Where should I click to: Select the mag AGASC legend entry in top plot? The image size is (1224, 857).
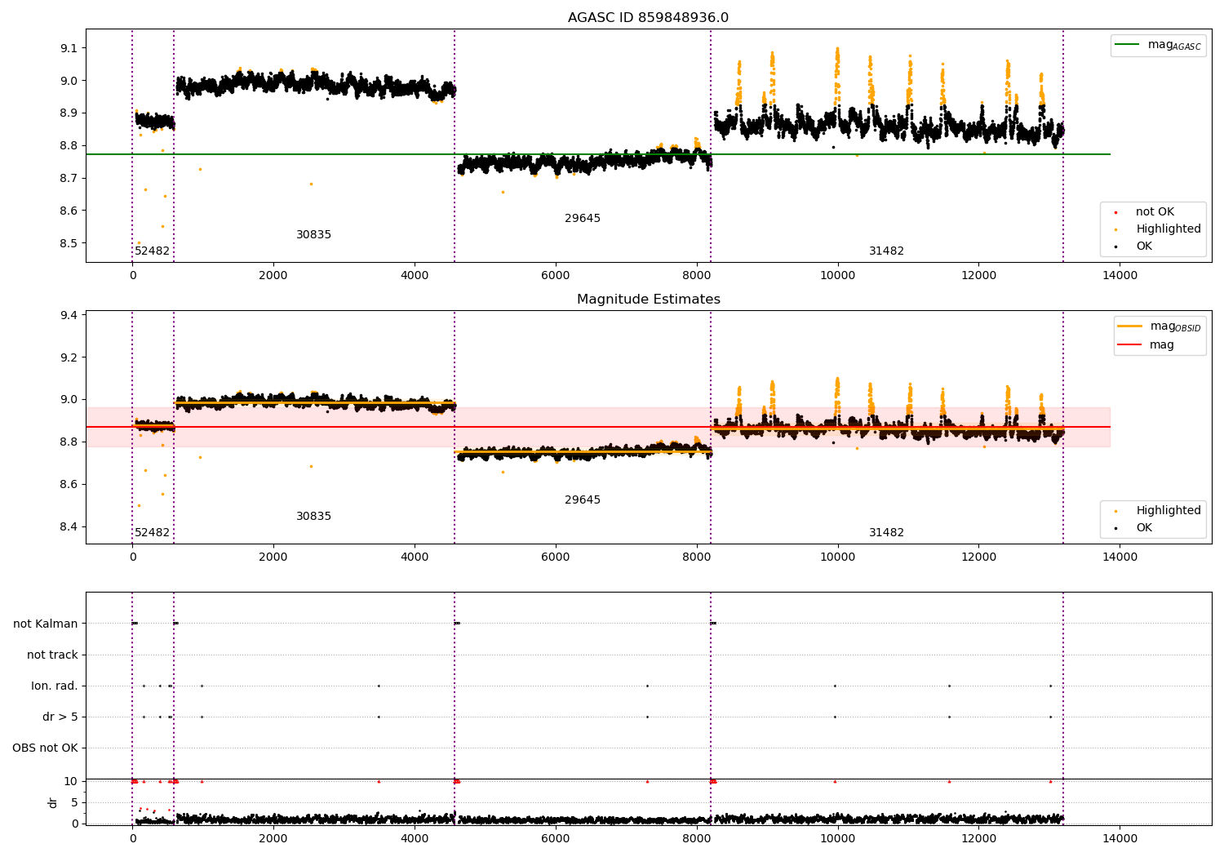[1159, 45]
